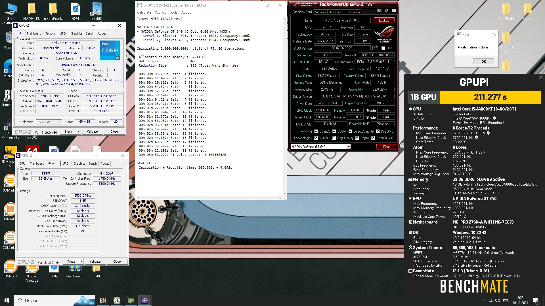Open the About menu in GPUPI
The width and height of the screenshot is (545, 306).
pos(186,12)
